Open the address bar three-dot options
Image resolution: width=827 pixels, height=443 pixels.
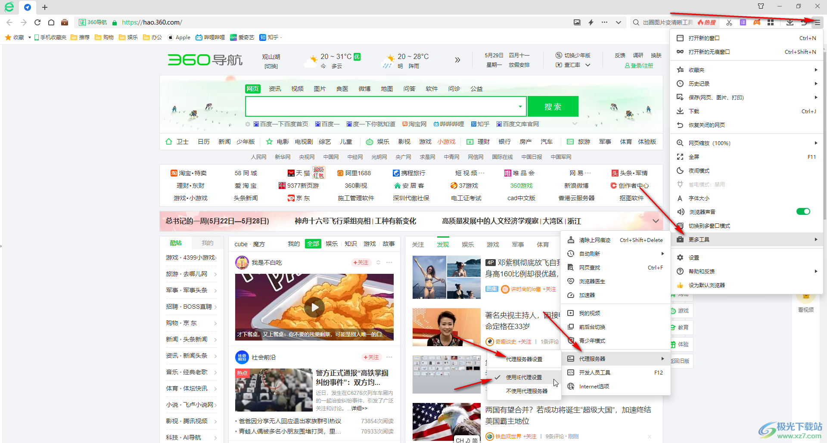605,22
